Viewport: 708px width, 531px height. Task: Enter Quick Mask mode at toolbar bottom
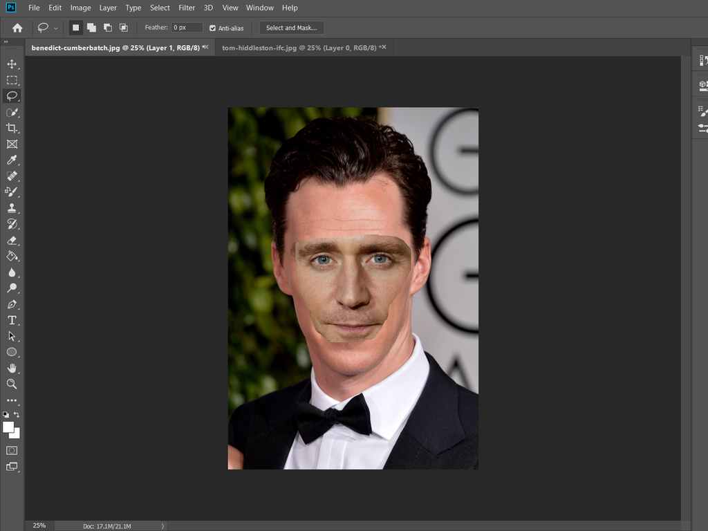[11, 449]
